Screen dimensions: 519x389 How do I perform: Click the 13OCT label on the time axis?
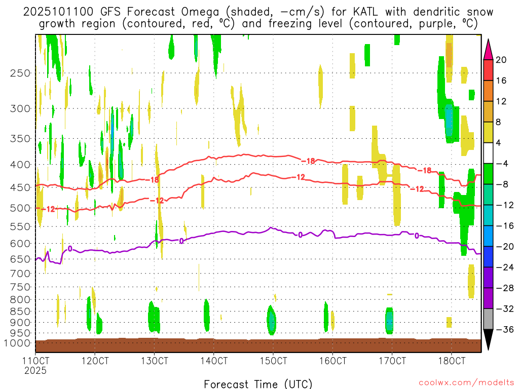(154, 361)
